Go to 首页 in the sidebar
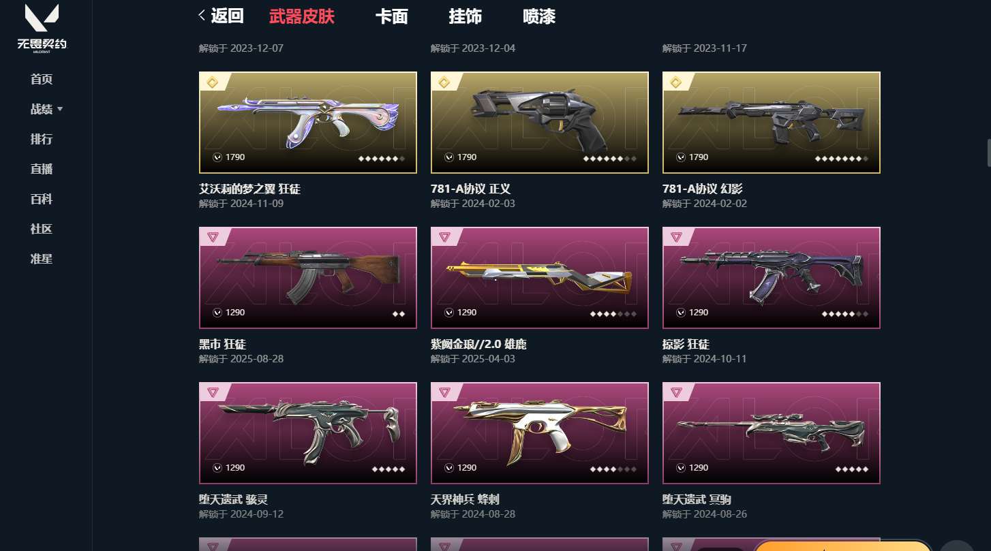This screenshot has width=991, height=551. (42, 79)
